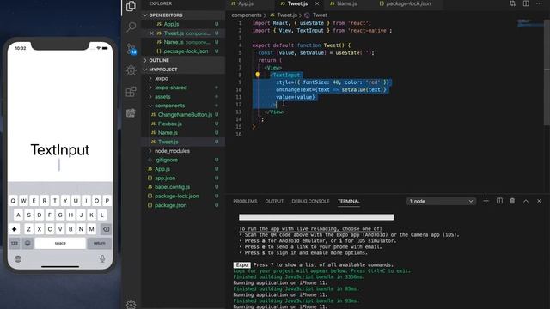Open the Extensions view
The width and height of the screenshot is (550, 309).
pos(131,92)
